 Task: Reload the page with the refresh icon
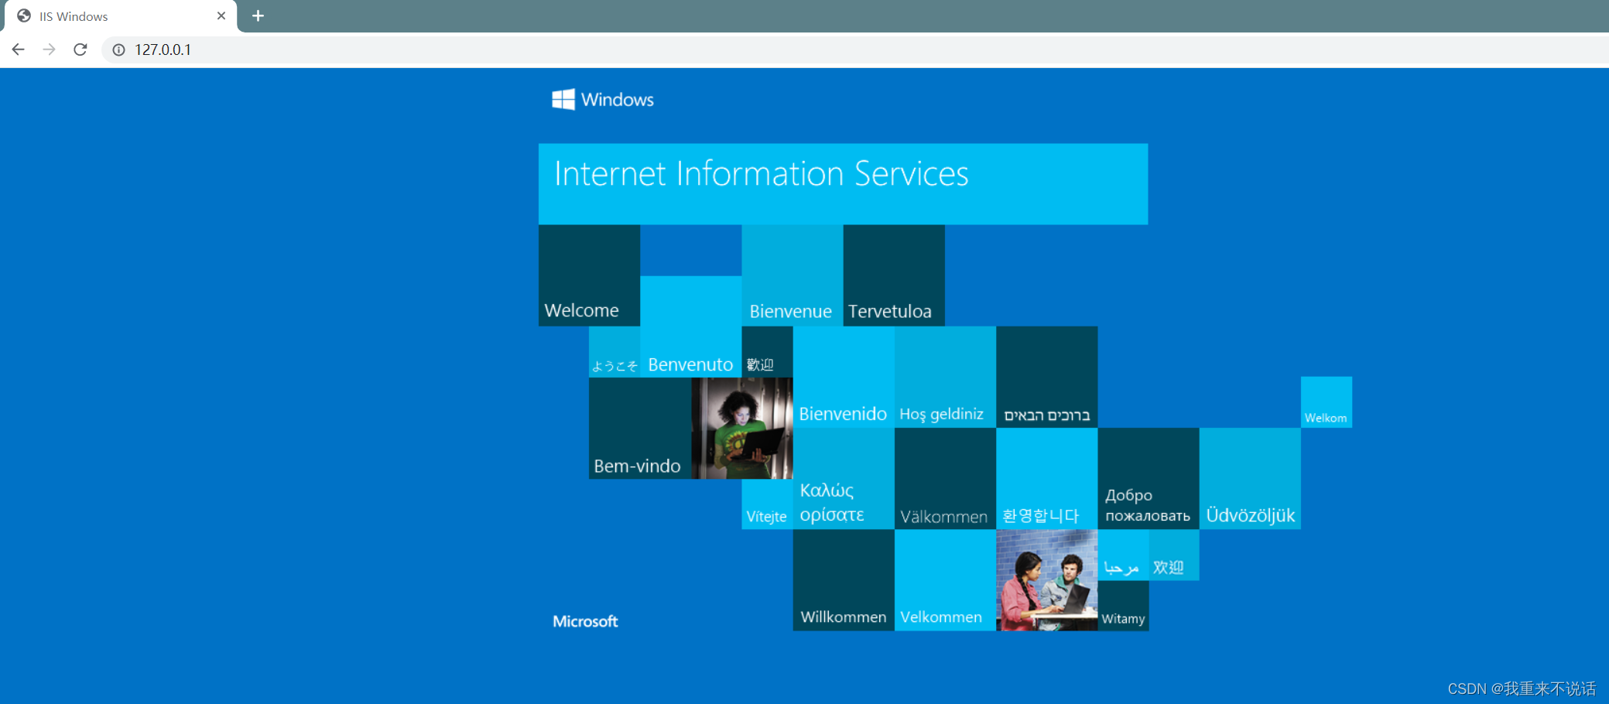click(80, 50)
